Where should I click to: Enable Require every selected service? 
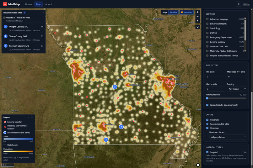207,55
